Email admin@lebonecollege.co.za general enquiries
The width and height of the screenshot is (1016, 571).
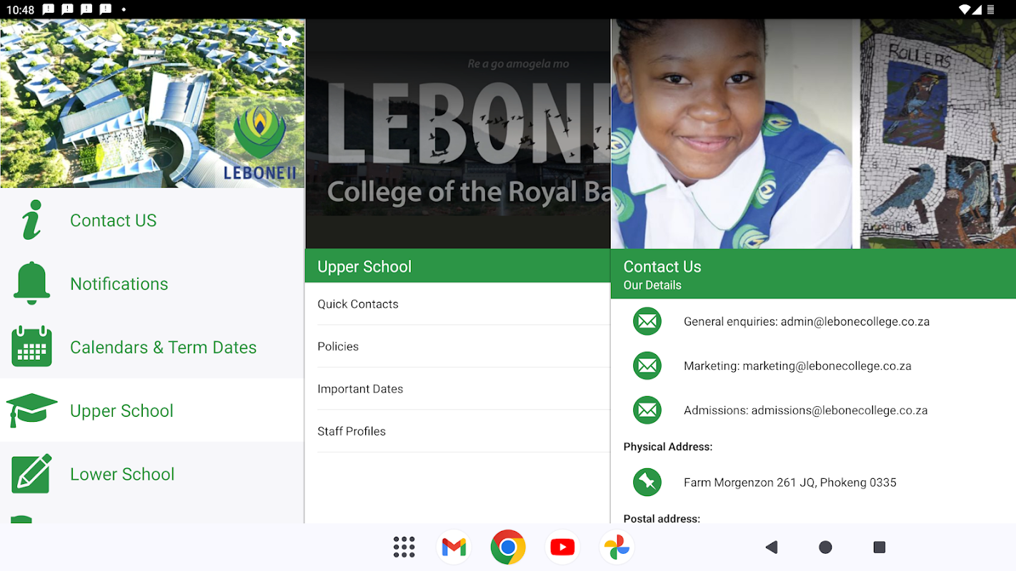(807, 322)
